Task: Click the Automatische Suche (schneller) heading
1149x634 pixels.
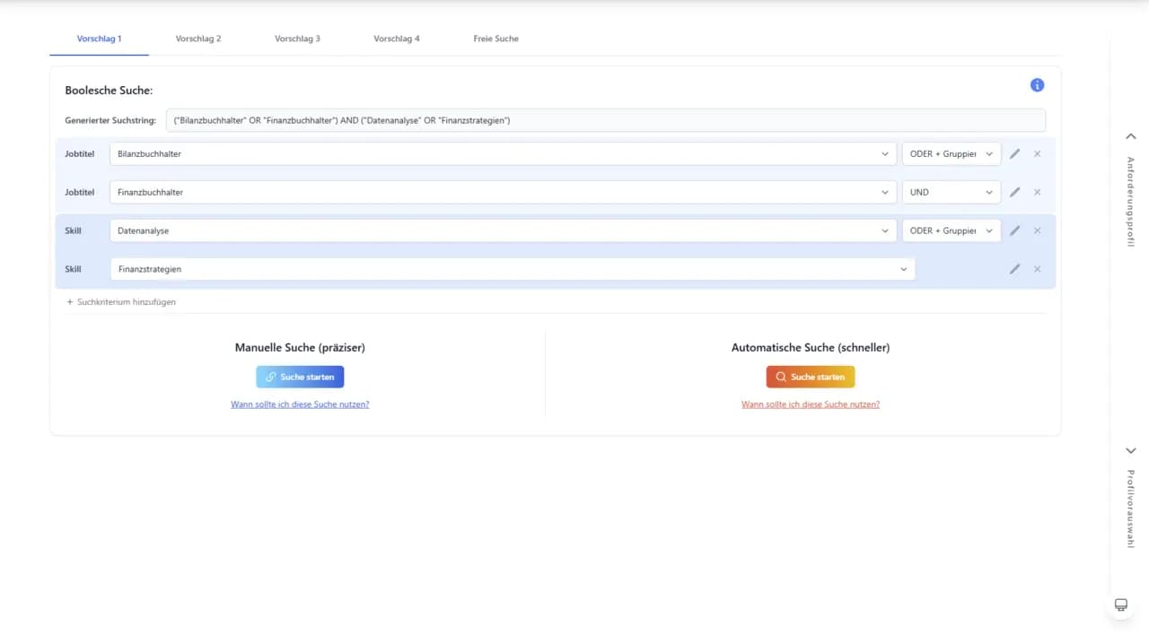Action: pos(811,347)
